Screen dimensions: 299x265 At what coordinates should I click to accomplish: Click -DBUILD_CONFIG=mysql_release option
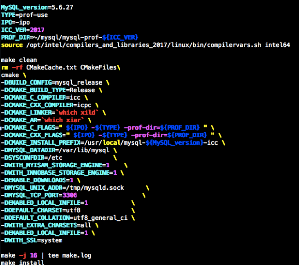(x=51, y=82)
